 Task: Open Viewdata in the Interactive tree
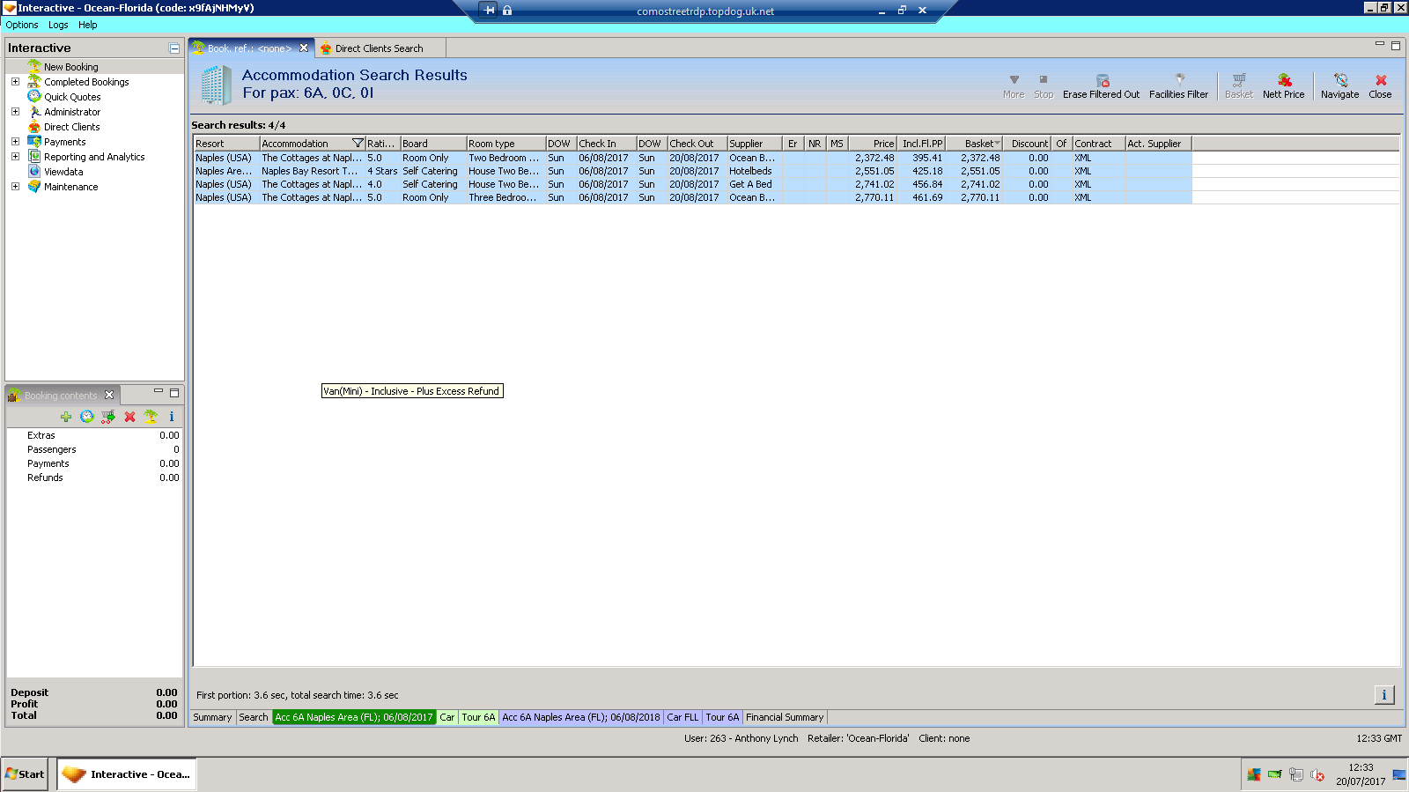[x=63, y=172]
